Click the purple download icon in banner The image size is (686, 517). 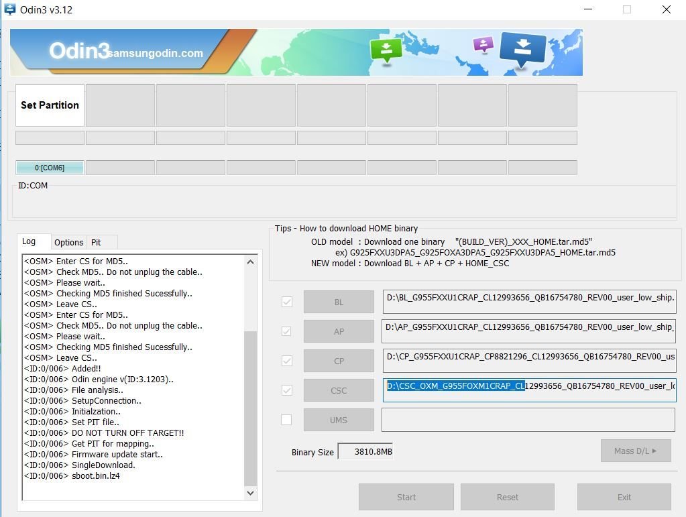tap(483, 44)
